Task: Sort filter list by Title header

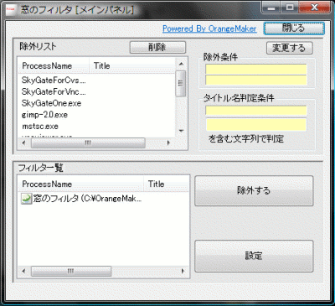Action: (x=167, y=184)
